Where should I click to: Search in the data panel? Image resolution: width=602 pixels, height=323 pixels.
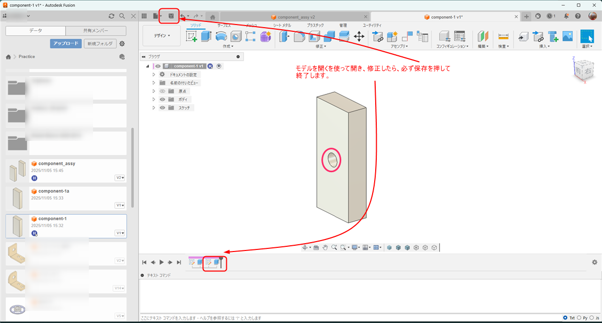click(122, 16)
